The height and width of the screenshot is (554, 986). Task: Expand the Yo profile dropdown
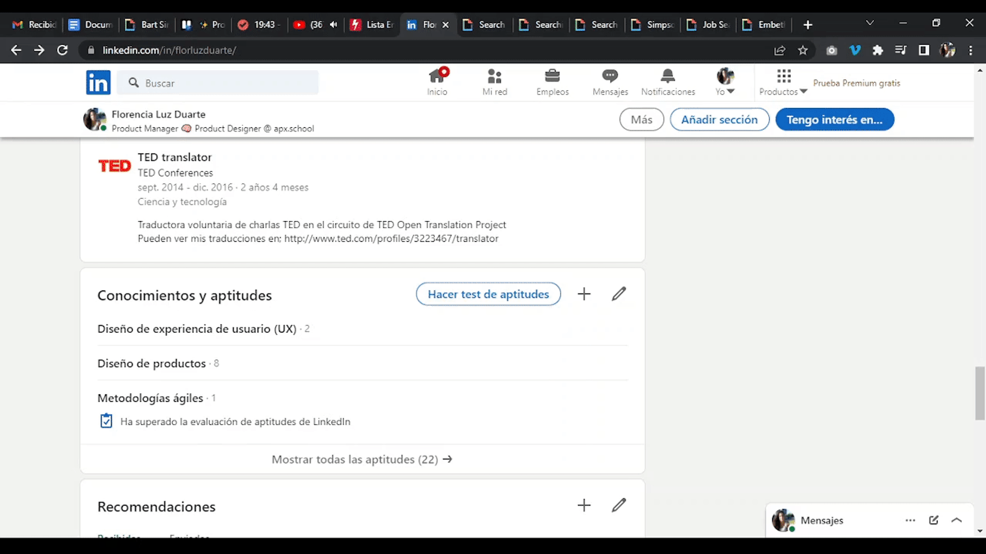(725, 92)
